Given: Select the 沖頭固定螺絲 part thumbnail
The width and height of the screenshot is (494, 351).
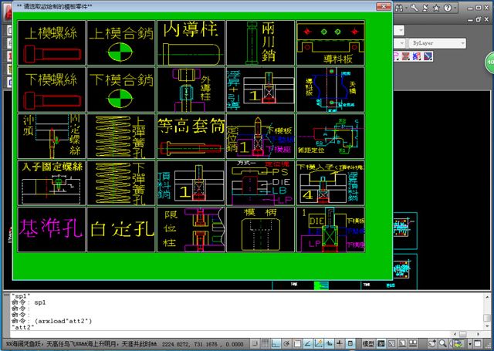Looking at the screenshot, I should point(52,136).
